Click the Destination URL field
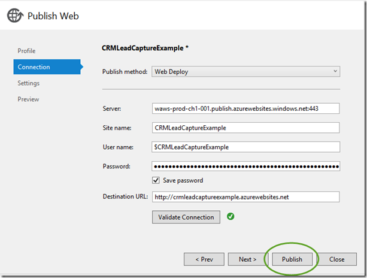Screen dimensions: 367x278 point(245,197)
